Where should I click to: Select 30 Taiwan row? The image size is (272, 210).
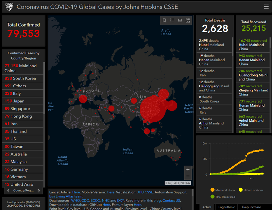[x=22, y=146]
